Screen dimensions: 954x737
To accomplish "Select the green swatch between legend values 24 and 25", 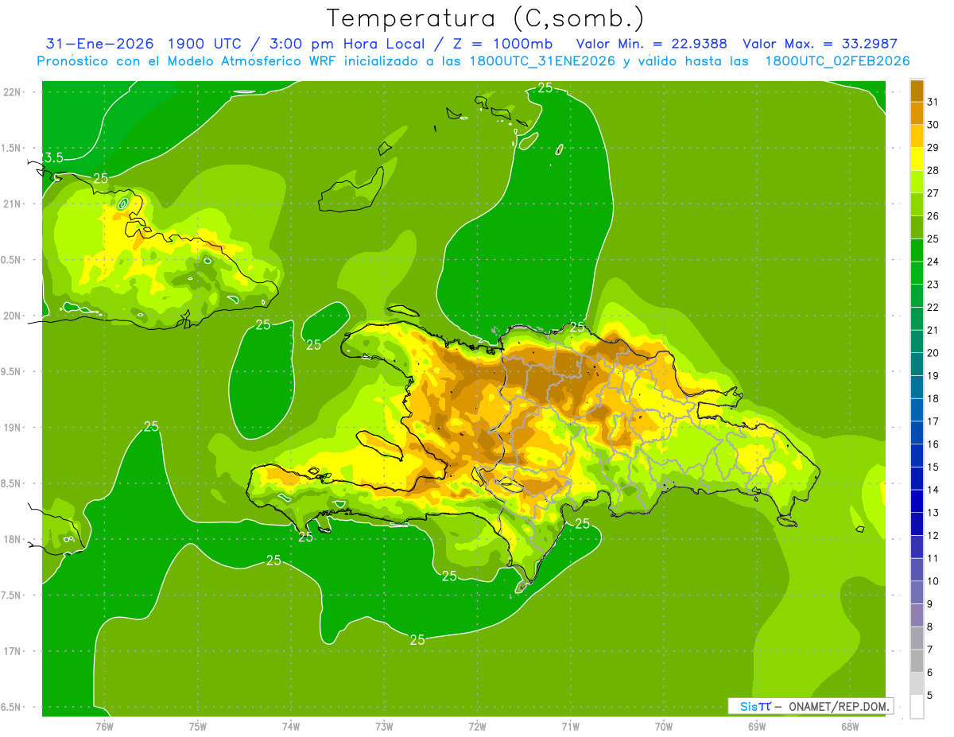I will (917, 250).
